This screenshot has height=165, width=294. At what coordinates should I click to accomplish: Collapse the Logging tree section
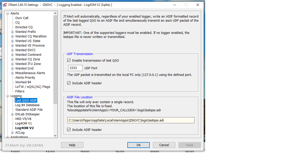click(x=7, y=96)
